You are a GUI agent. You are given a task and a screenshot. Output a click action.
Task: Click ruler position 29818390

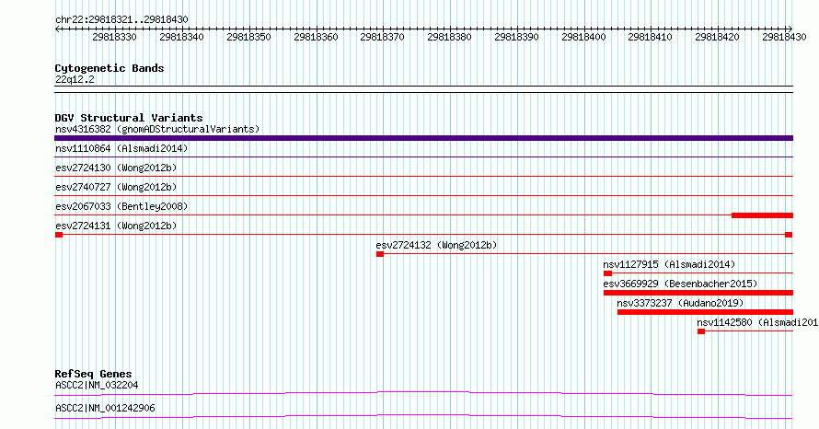[516, 37]
